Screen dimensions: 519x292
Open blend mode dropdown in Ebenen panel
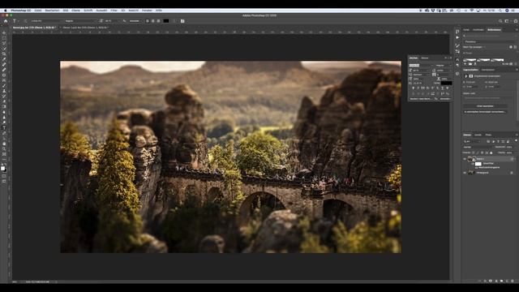pyautogui.click(x=478, y=147)
